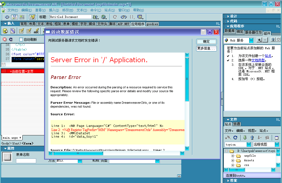This screenshot has height=183, width=282.
Task: Follow the 文档类型 link
Action: pos(258,60)
